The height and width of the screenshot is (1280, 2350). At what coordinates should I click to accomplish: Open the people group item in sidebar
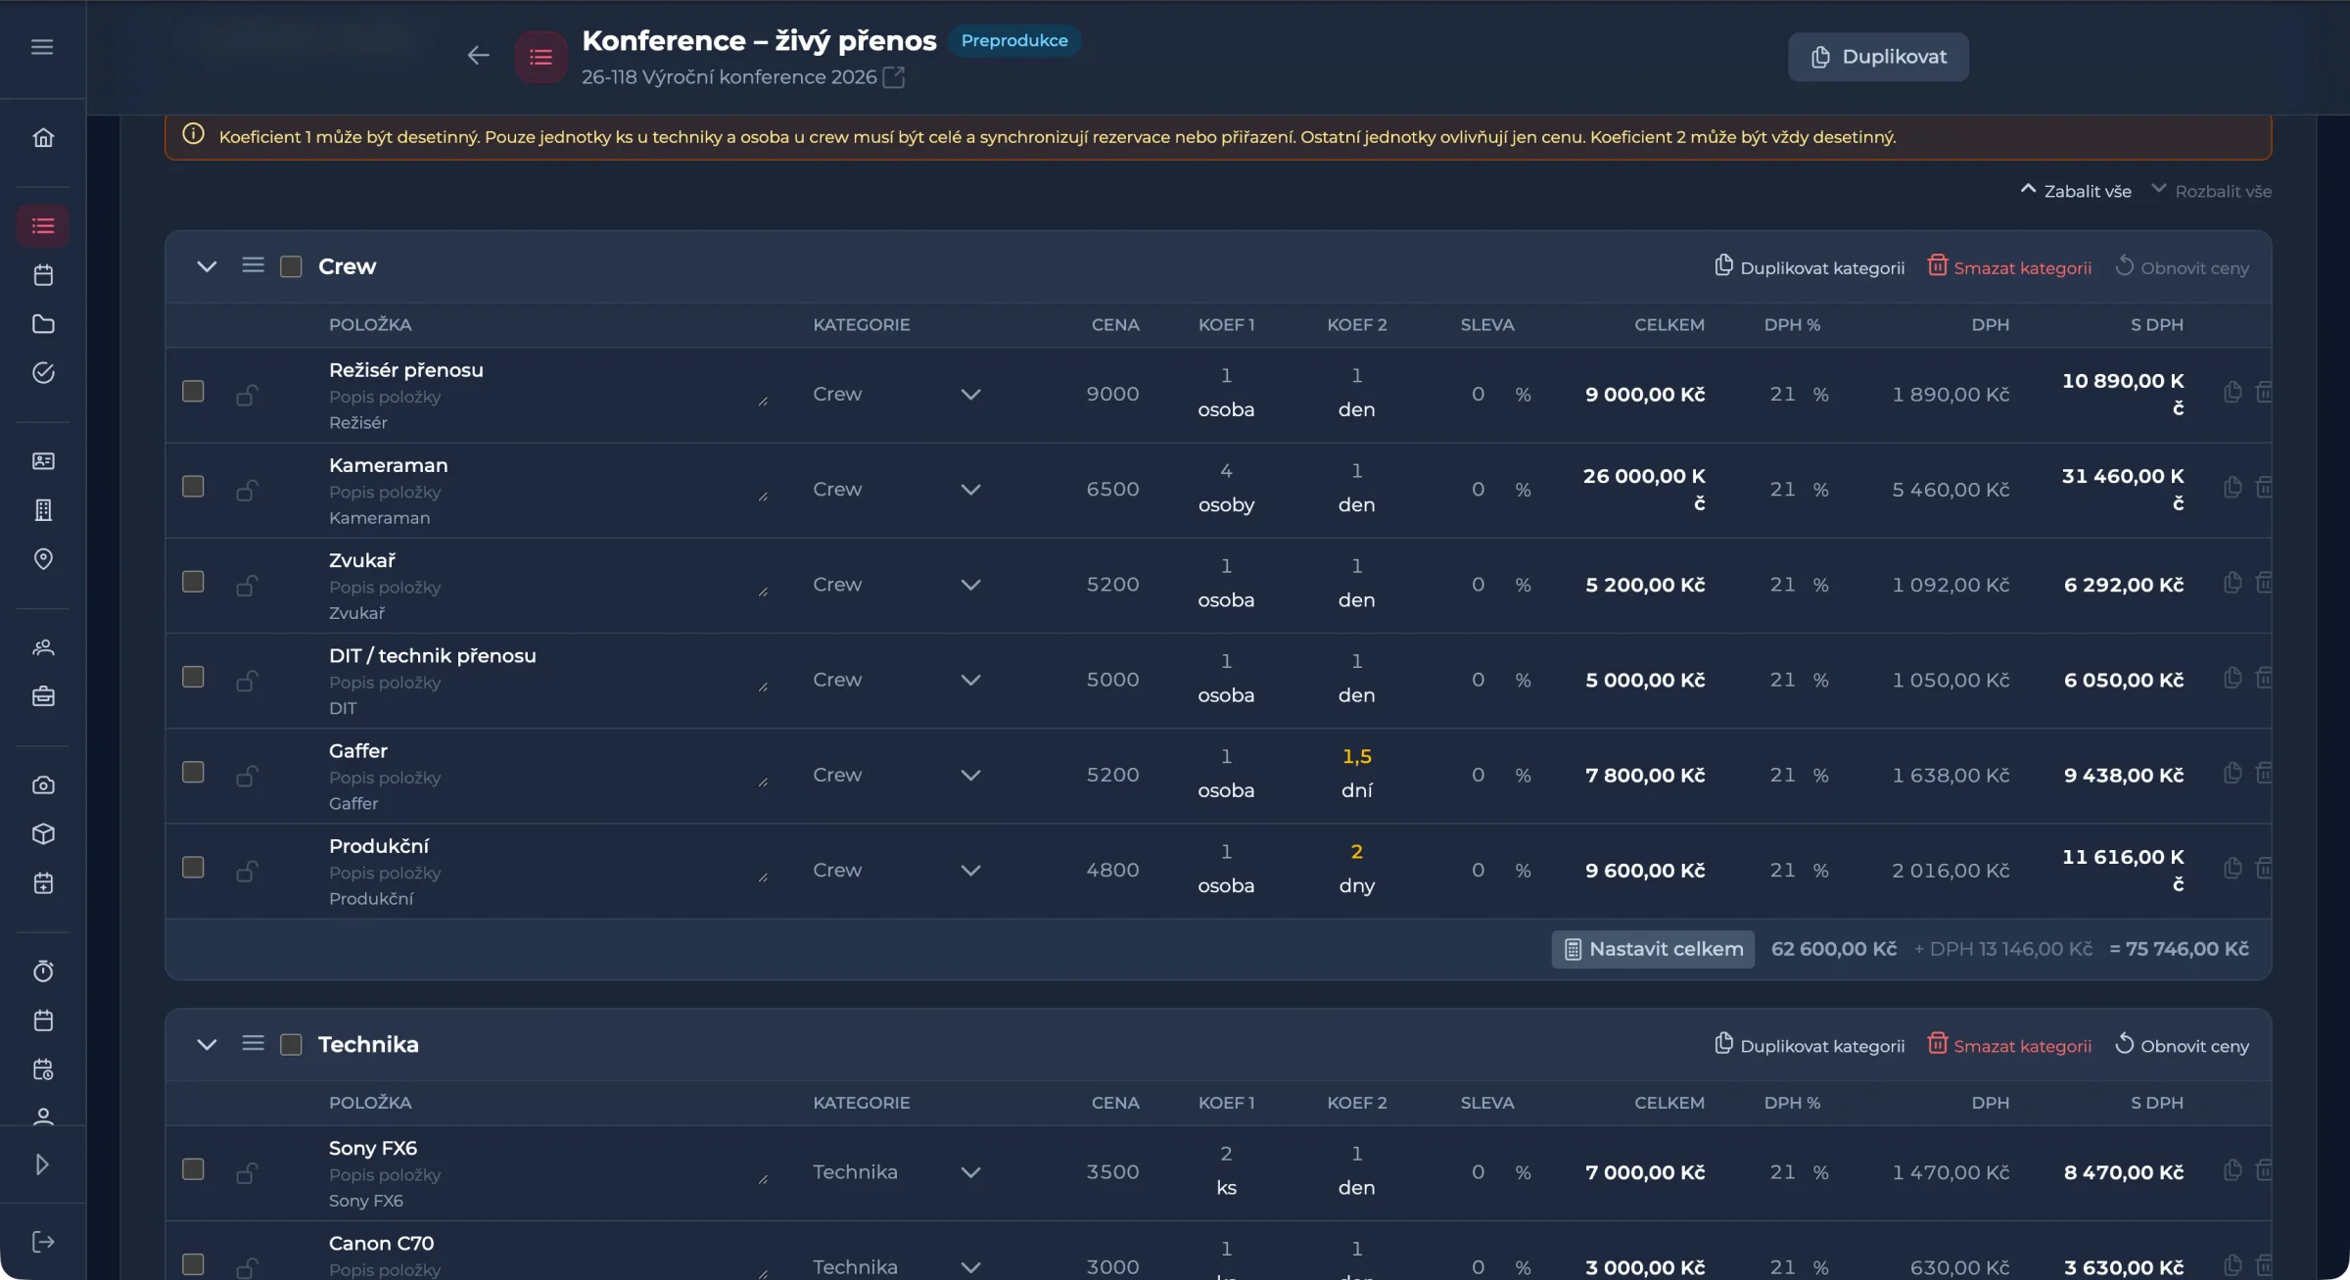(43, 648)
